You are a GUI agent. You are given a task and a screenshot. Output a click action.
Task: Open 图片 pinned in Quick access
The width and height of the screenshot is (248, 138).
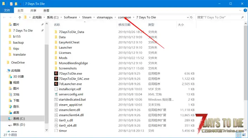tap(16, 25)
